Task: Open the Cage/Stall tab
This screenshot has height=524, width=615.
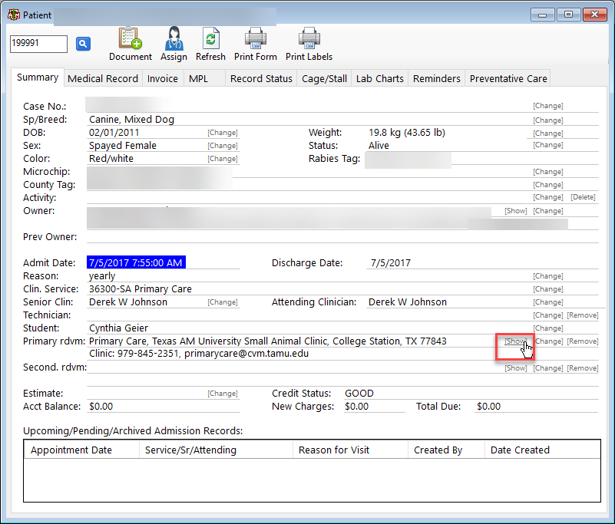Action: coord(324,79)
